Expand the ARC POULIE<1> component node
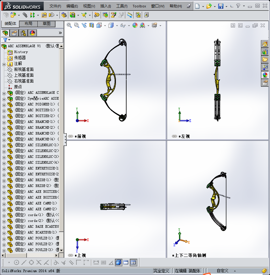 [4, 239]
